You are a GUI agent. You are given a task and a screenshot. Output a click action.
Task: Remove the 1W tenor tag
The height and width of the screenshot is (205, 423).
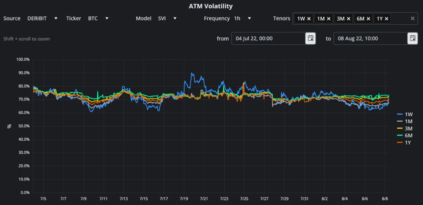point(309,19)
